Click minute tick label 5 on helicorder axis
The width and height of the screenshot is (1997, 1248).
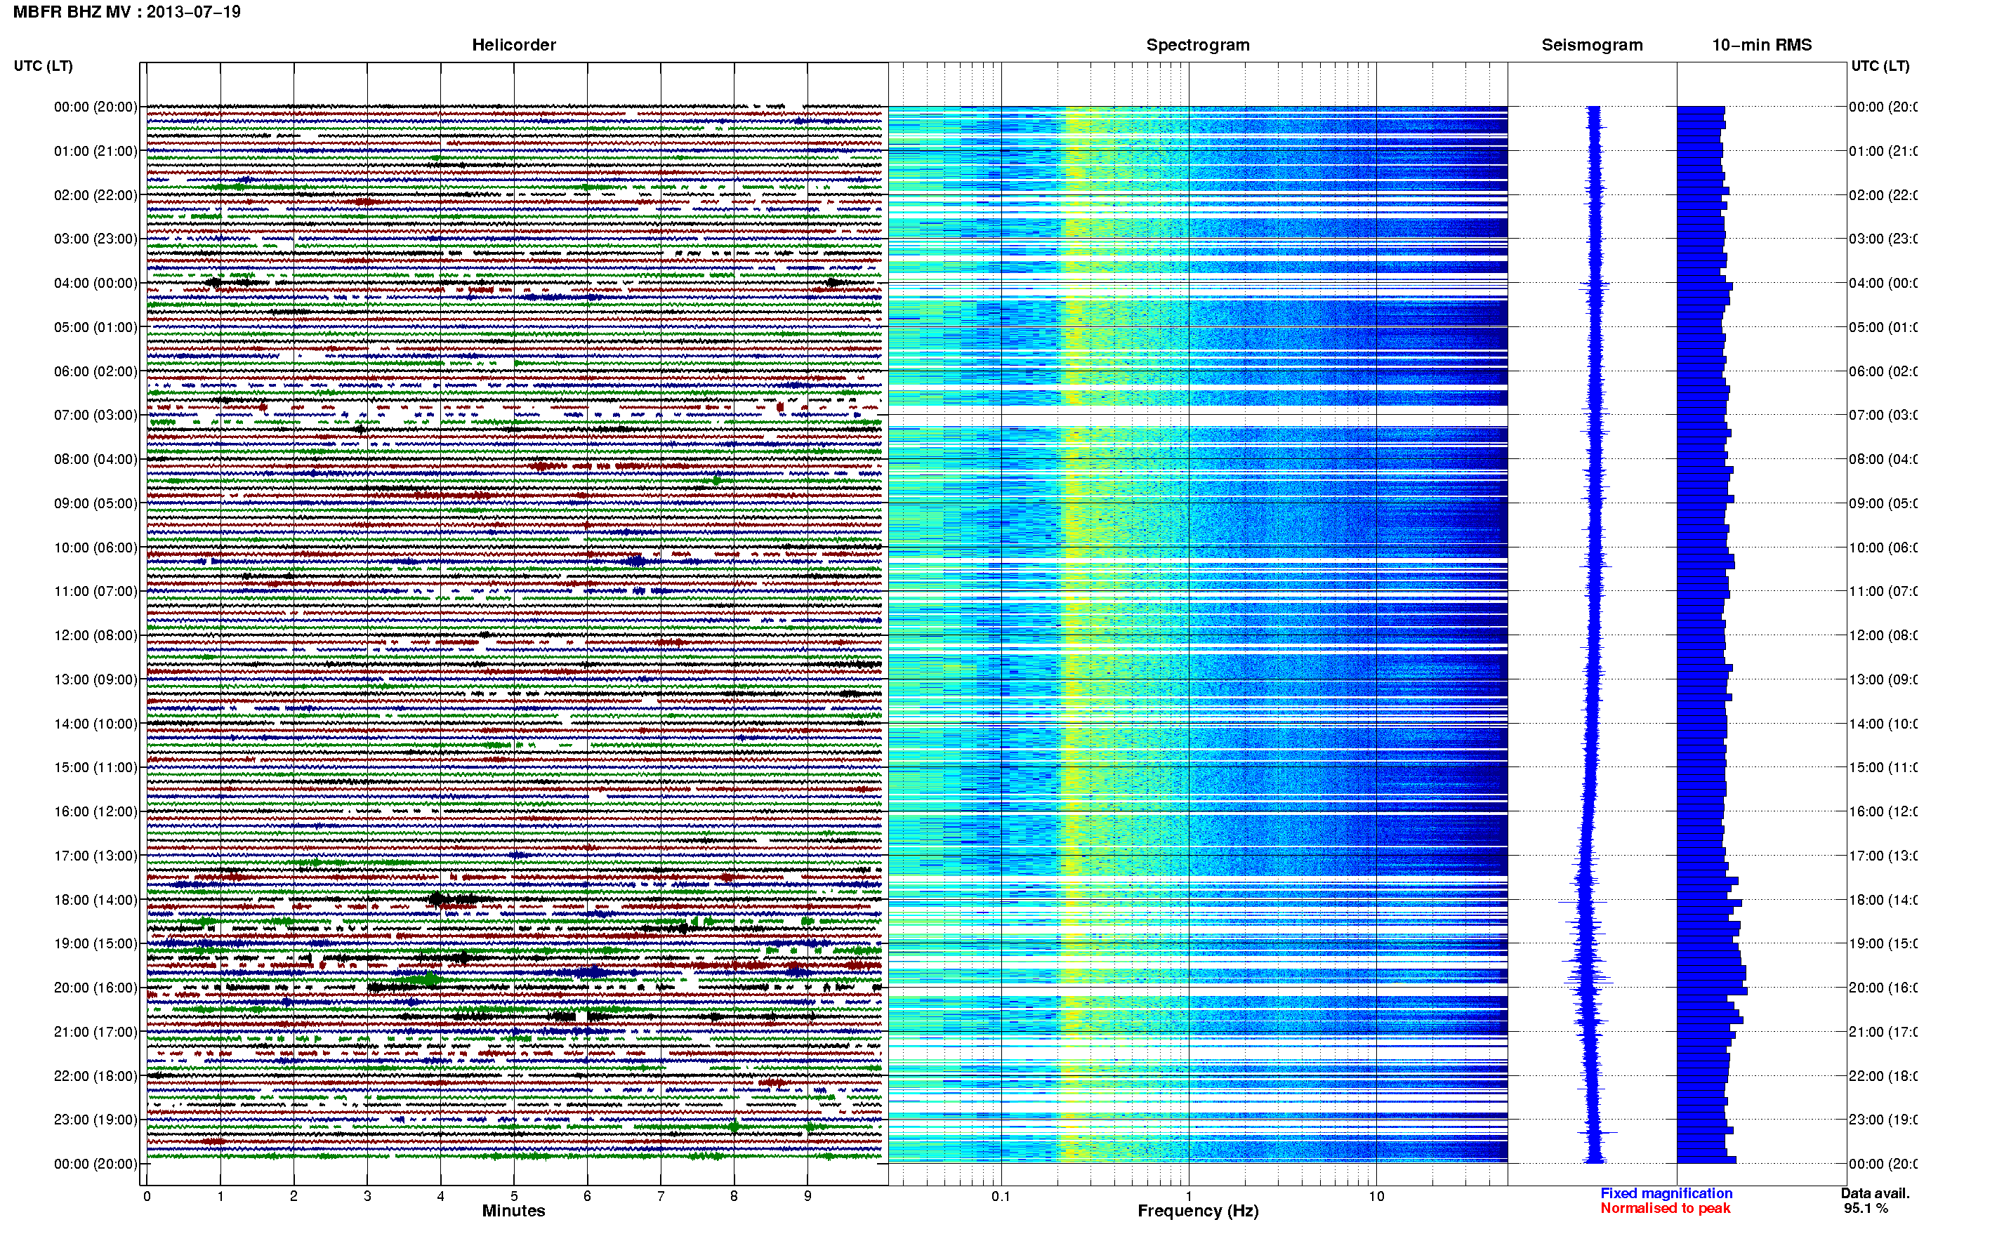click(513, 1196)
